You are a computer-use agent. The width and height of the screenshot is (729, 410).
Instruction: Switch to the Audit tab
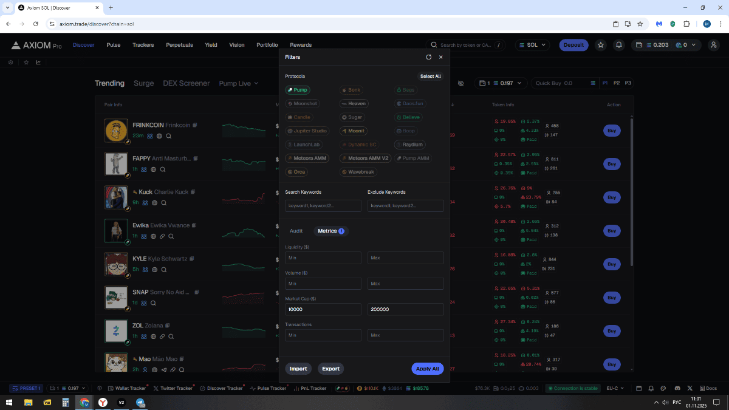pyautogui.click(x=296, y=231)
